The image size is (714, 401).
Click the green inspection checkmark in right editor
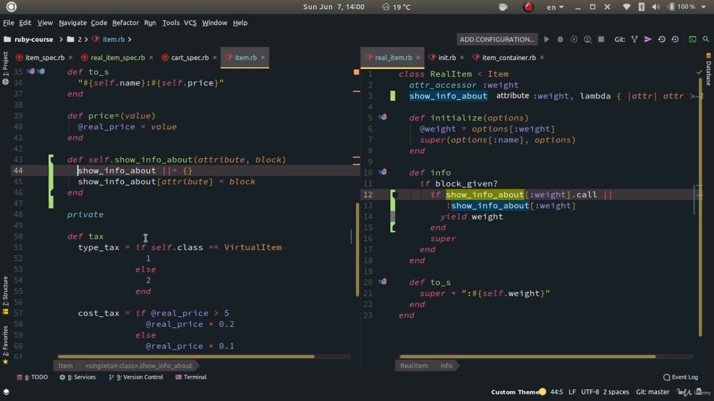tap(699, 72)
